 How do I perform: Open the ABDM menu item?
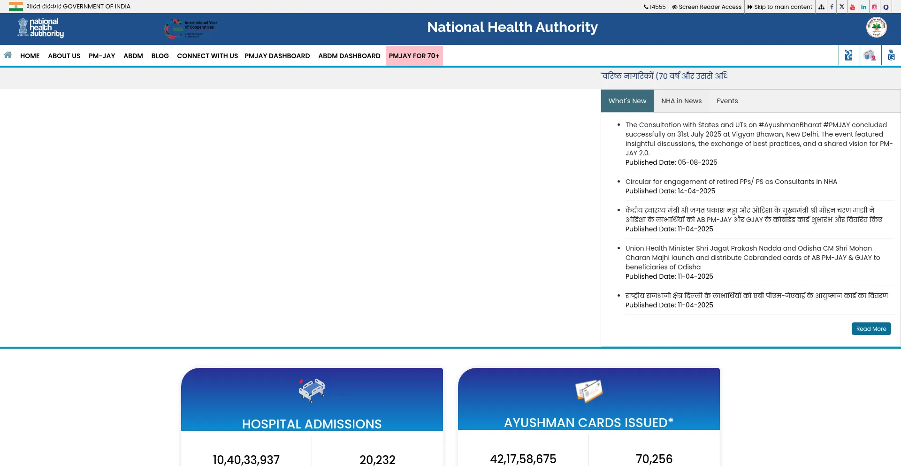point(133,56)
